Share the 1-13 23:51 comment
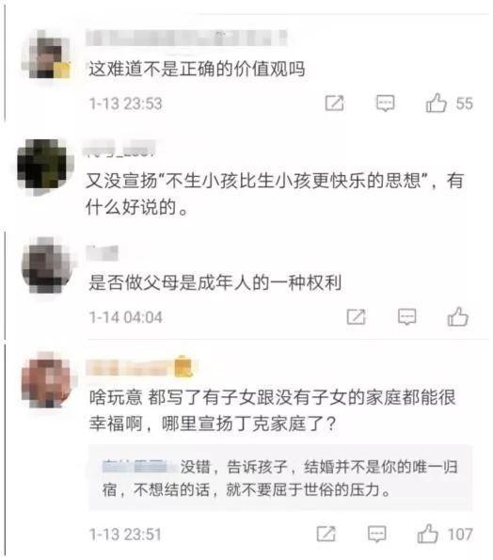The height and width of the screenshot is (560, 493). tap(326, 534)
